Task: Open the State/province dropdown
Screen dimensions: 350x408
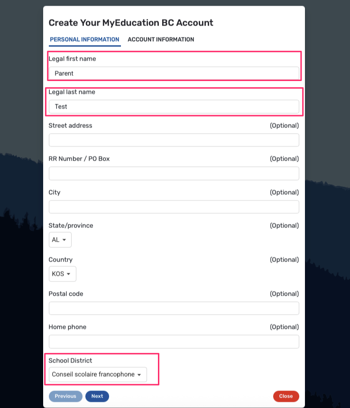Action: point(60,240)
